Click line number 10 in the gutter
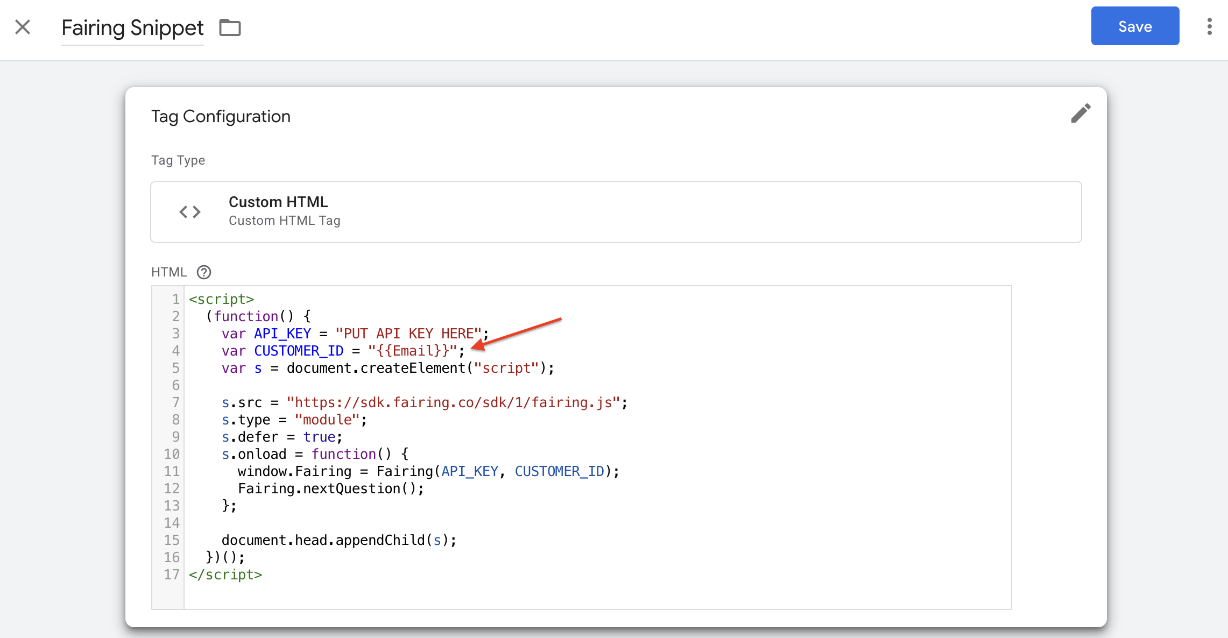The image size is (1228, 638). click(x=172, y=454)
